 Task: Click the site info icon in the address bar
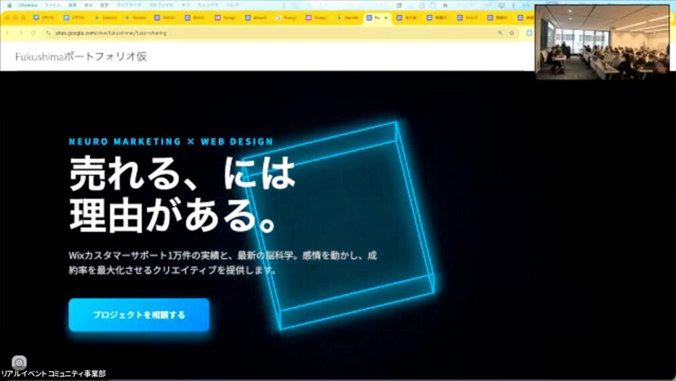click(48, 32)
